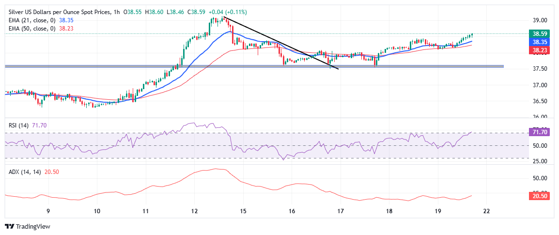Click the purple 71.70 RSI value tag
559x235 pixels.
click(x=540, y=132)
